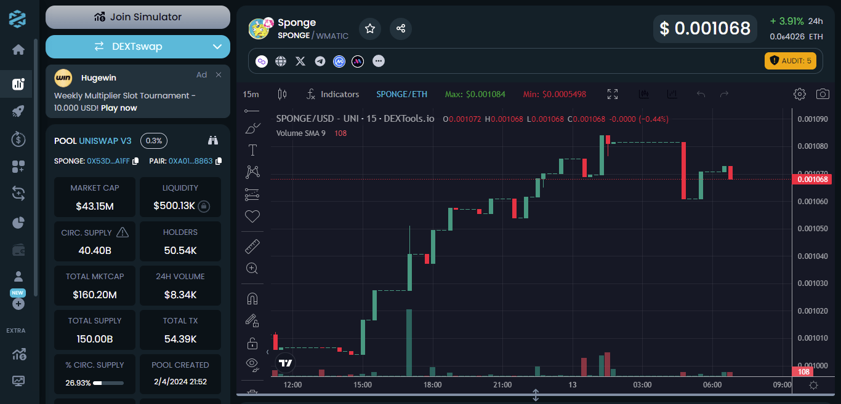Open the CoinMarketCap link icon
The height and width of the screenshot is (404, 841).
(339, 61)
